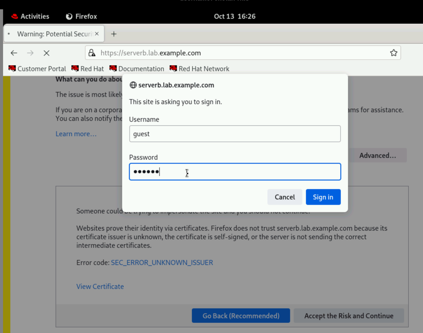Open Red Hat Network bookmark
The width and height of the screenshot is (423, 333).
[199, 68]
